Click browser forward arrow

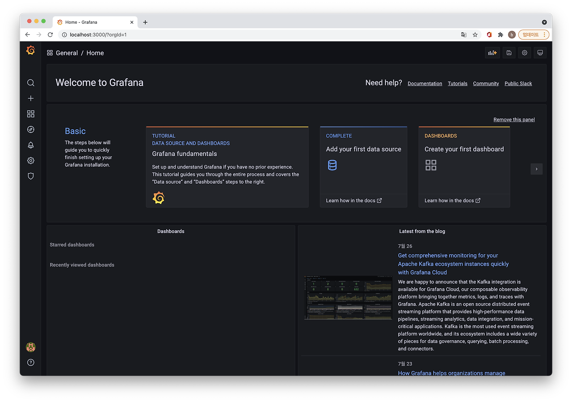pyautogui.click(x=39, y=34)
